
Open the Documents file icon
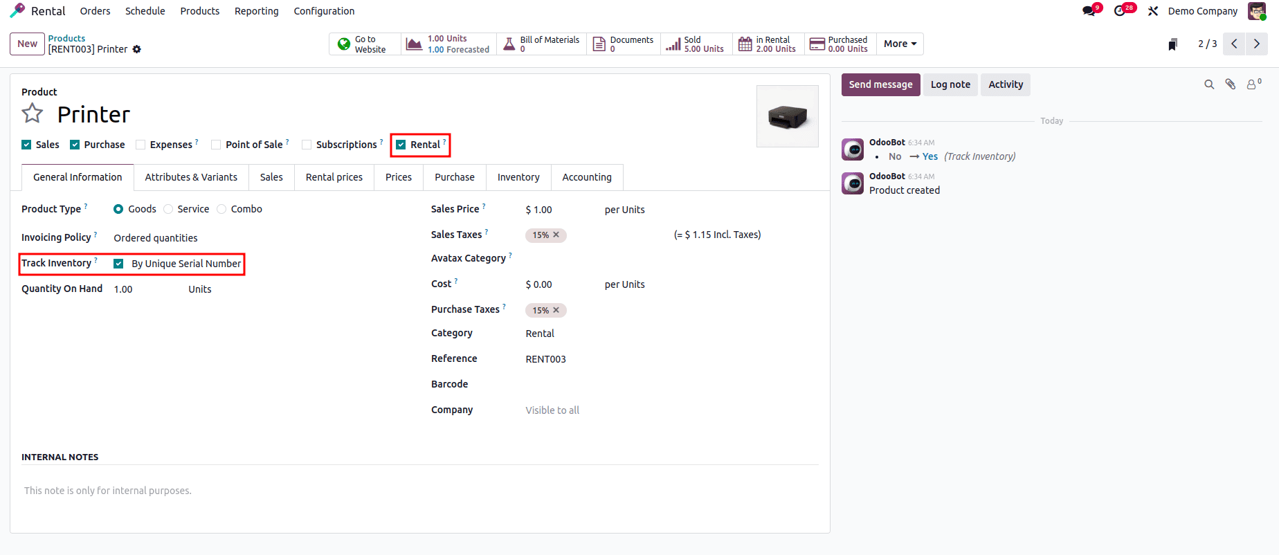[x=599, y=44]
